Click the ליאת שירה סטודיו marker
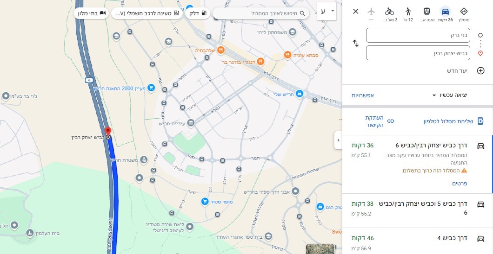 [x=190, y=227]
